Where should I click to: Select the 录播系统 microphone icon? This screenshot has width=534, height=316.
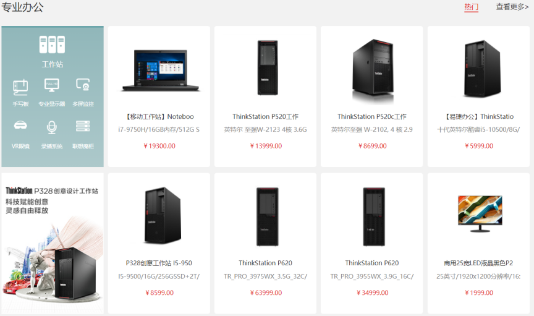pyautogui.click(x=52, y=127)
